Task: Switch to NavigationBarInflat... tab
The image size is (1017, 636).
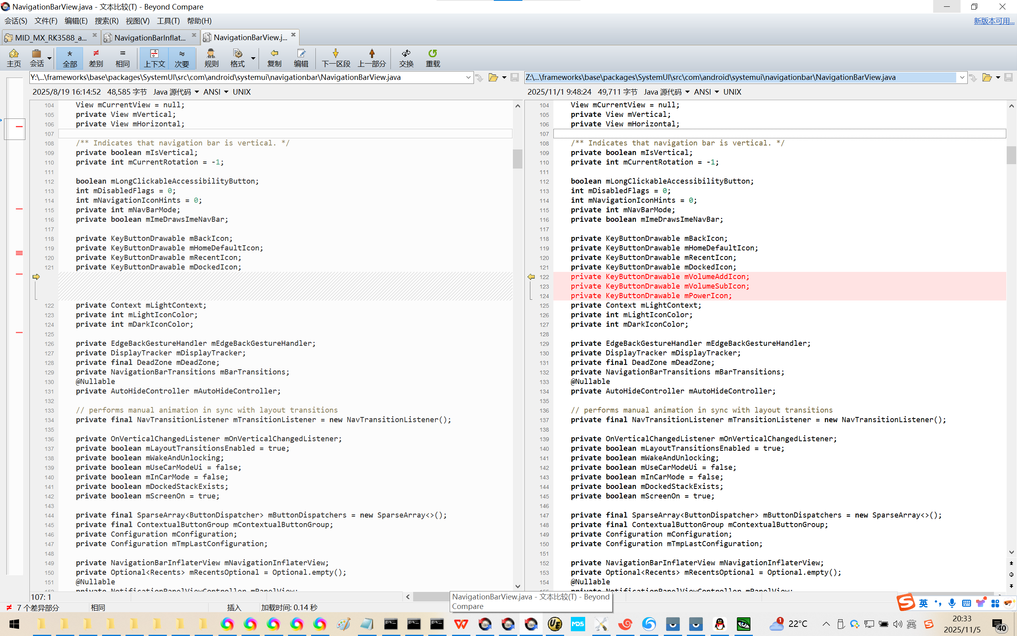Action: (150, 37)
